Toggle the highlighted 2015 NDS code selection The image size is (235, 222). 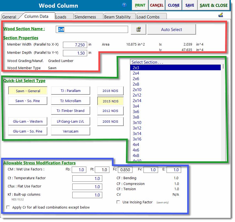tap(110, 101)
